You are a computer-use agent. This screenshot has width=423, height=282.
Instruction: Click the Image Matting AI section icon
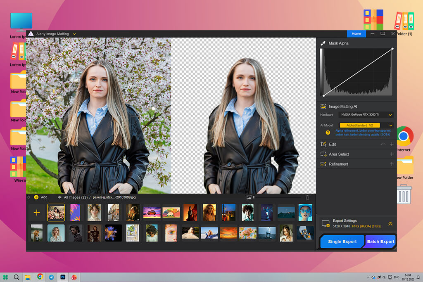pyautogui.click(x=323, y=107)
